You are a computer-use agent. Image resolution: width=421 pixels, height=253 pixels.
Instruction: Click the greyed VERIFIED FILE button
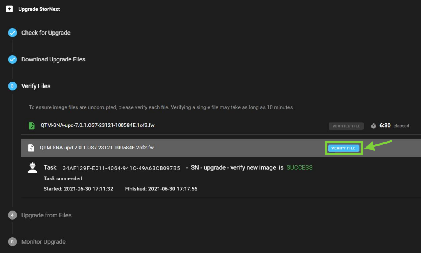click(346, 126)
